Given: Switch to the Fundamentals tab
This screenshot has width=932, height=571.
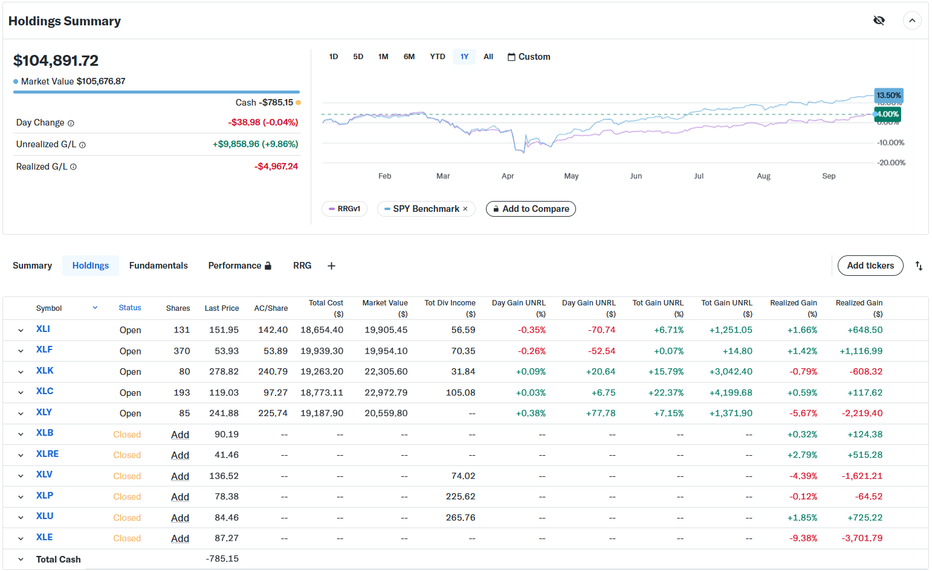Looking at the screenshot, I should pos(158,266).
